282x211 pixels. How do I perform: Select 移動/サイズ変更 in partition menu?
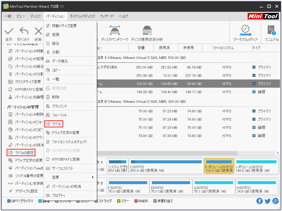point(70,26)
